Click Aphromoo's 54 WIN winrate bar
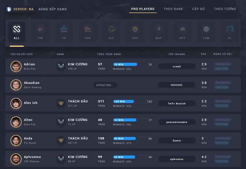The width and height of the screenshot is (246, 169). click(133, 157)
